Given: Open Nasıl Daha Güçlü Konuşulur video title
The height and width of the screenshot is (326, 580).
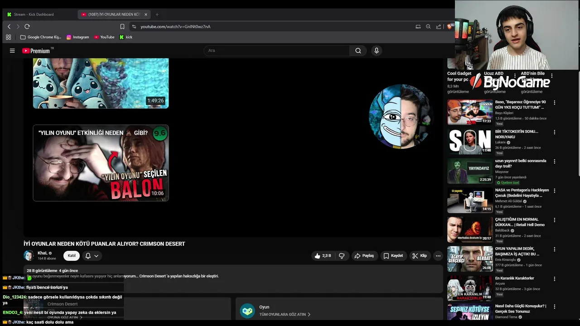Looking at the screenshot, I should pyautogui.click(x=521, y=309).
